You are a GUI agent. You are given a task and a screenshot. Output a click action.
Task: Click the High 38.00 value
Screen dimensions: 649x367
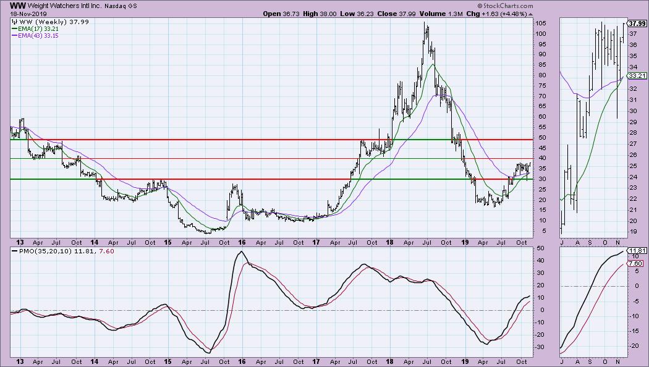click(320, 14)
